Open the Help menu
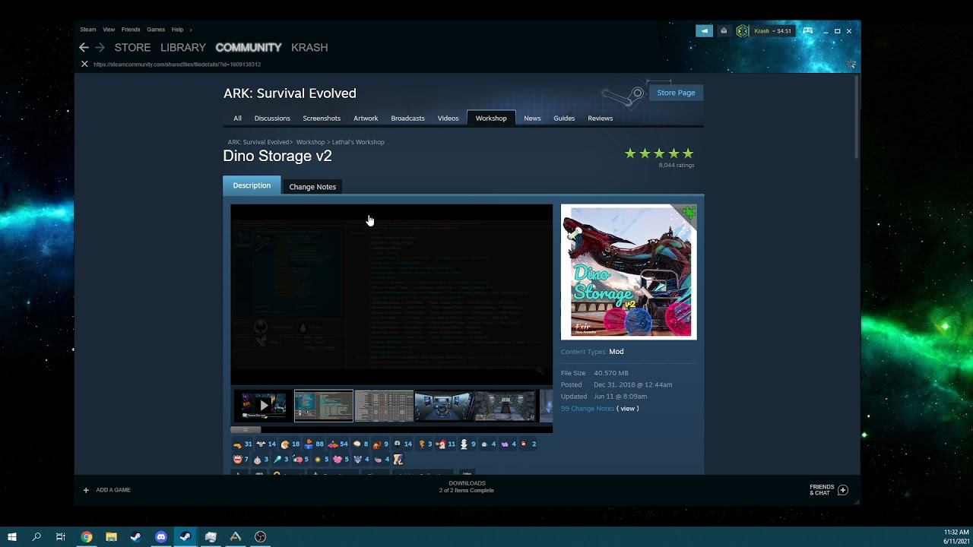Screen dimensions: 973x547 [x=177, y=30]
